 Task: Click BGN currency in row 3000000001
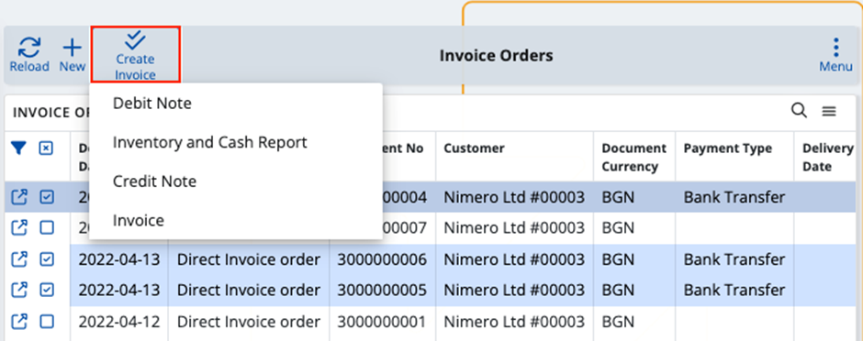point(618,321)
